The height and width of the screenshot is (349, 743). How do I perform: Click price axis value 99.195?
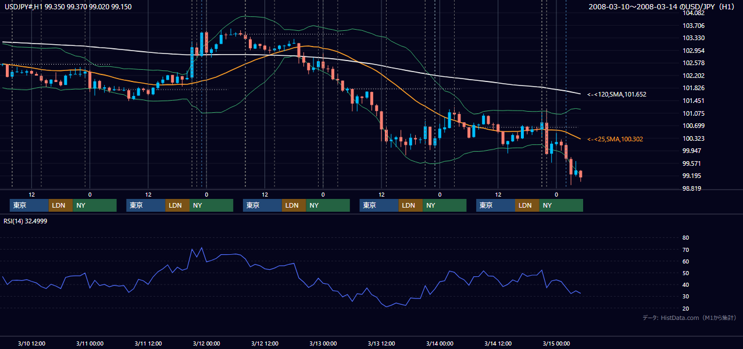[692, 176]
